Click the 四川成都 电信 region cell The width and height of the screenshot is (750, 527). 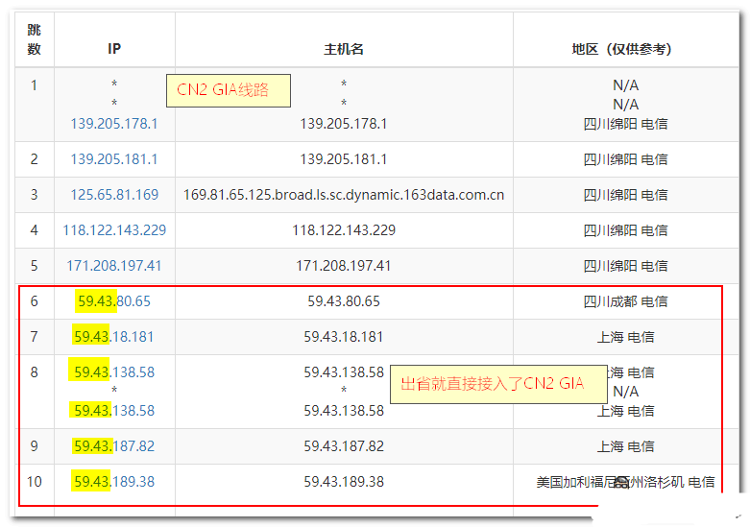625,301
